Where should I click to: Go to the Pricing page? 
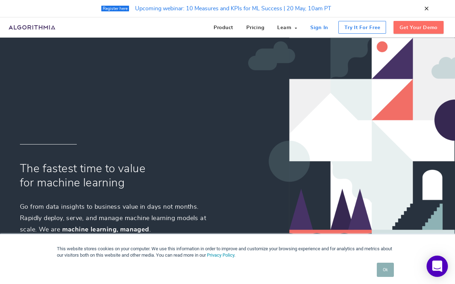click(x=255, y=27)
